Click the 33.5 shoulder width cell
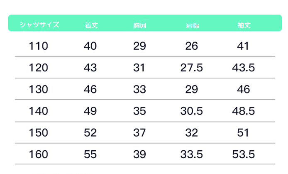 point(192,154)
